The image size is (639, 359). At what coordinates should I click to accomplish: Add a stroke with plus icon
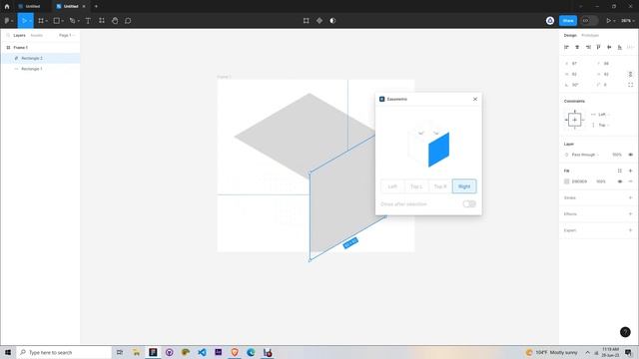click(630, 197)
